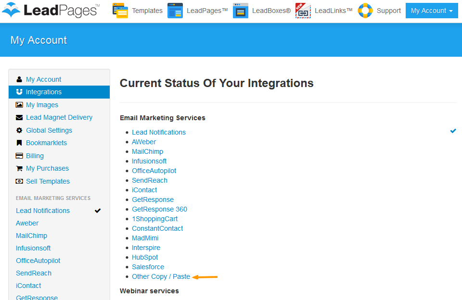Image resolution: width=462 pixels, height=300 pixels.
Task: Open Templates icon in top navigation
Action: point(120,11)
